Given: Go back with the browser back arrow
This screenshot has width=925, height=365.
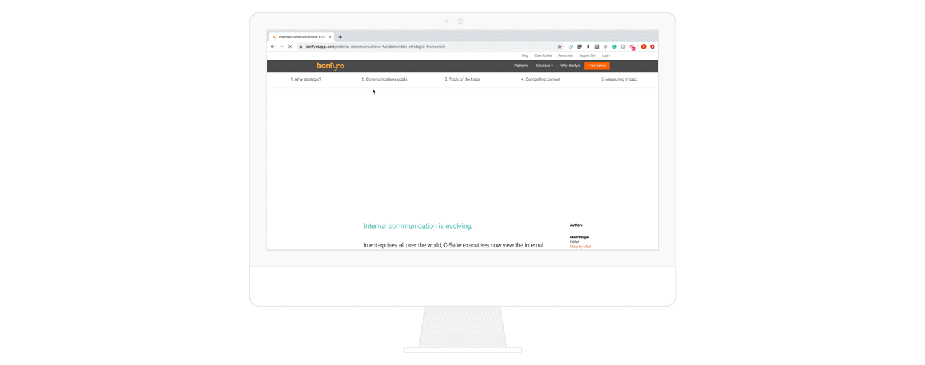Looking at the screenshot, I should click(x=273, y=47).
